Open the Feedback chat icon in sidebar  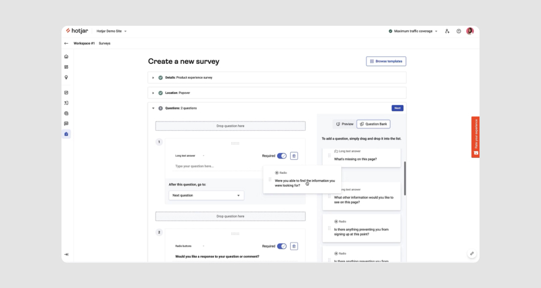coord(66,123)
